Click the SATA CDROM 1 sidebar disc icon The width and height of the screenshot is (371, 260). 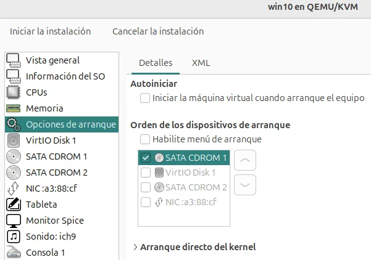pyautogui.click(x=14, y=156)
